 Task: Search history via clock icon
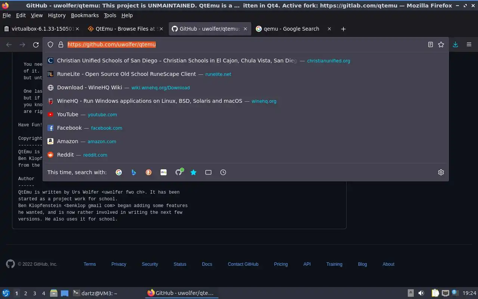(223, 172)
